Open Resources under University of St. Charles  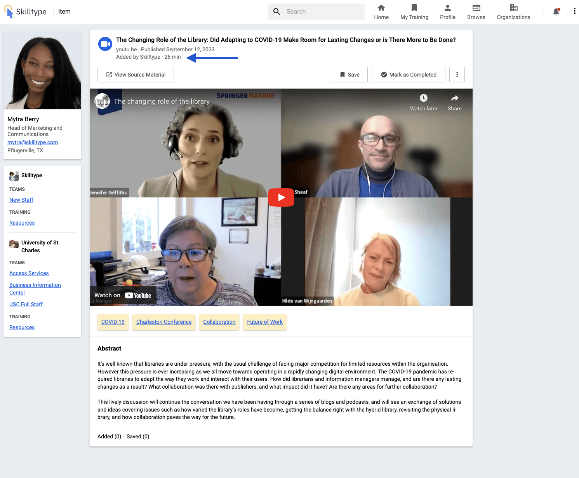point(22,327)
